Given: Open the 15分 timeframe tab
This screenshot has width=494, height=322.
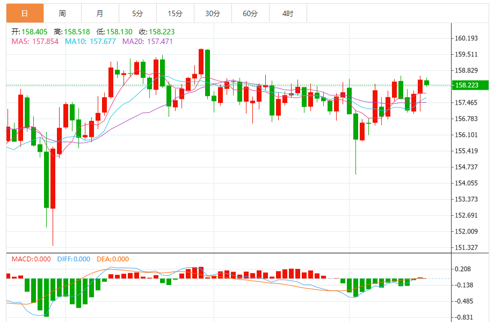Looking at the screenshot, I should [175, 13].
